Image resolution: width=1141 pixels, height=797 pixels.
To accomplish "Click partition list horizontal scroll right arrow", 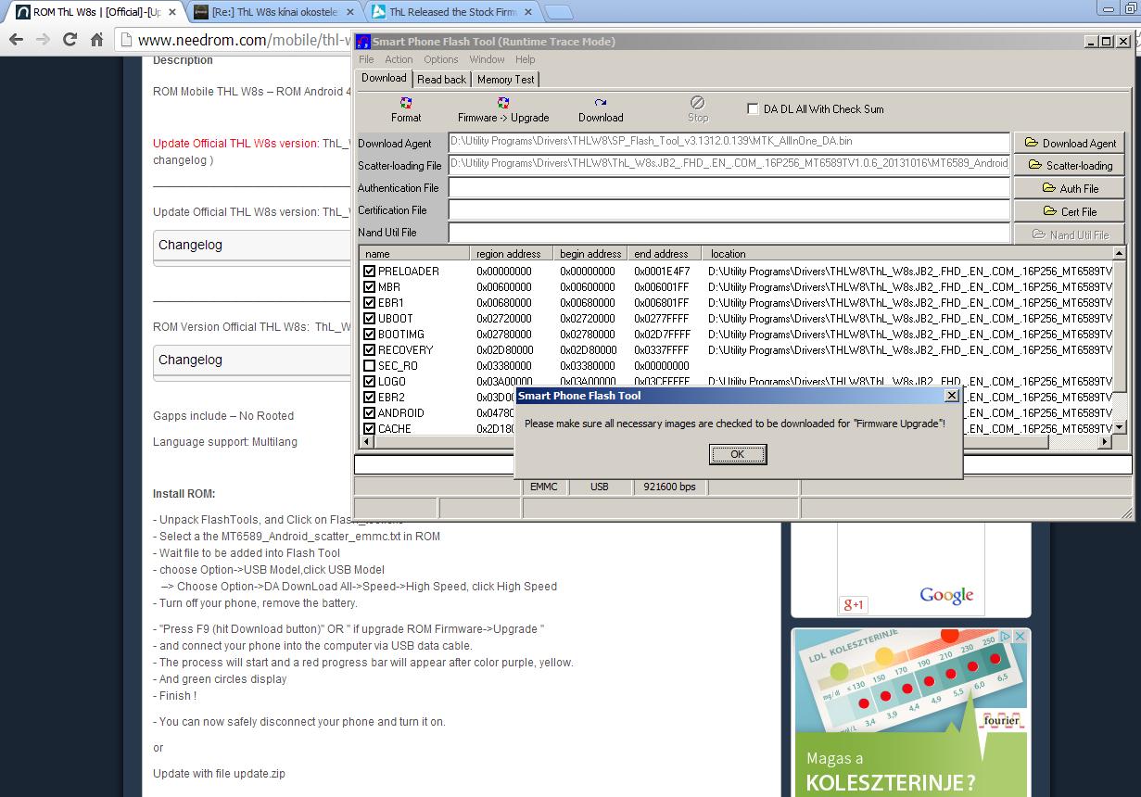I will coord(1104,443).
